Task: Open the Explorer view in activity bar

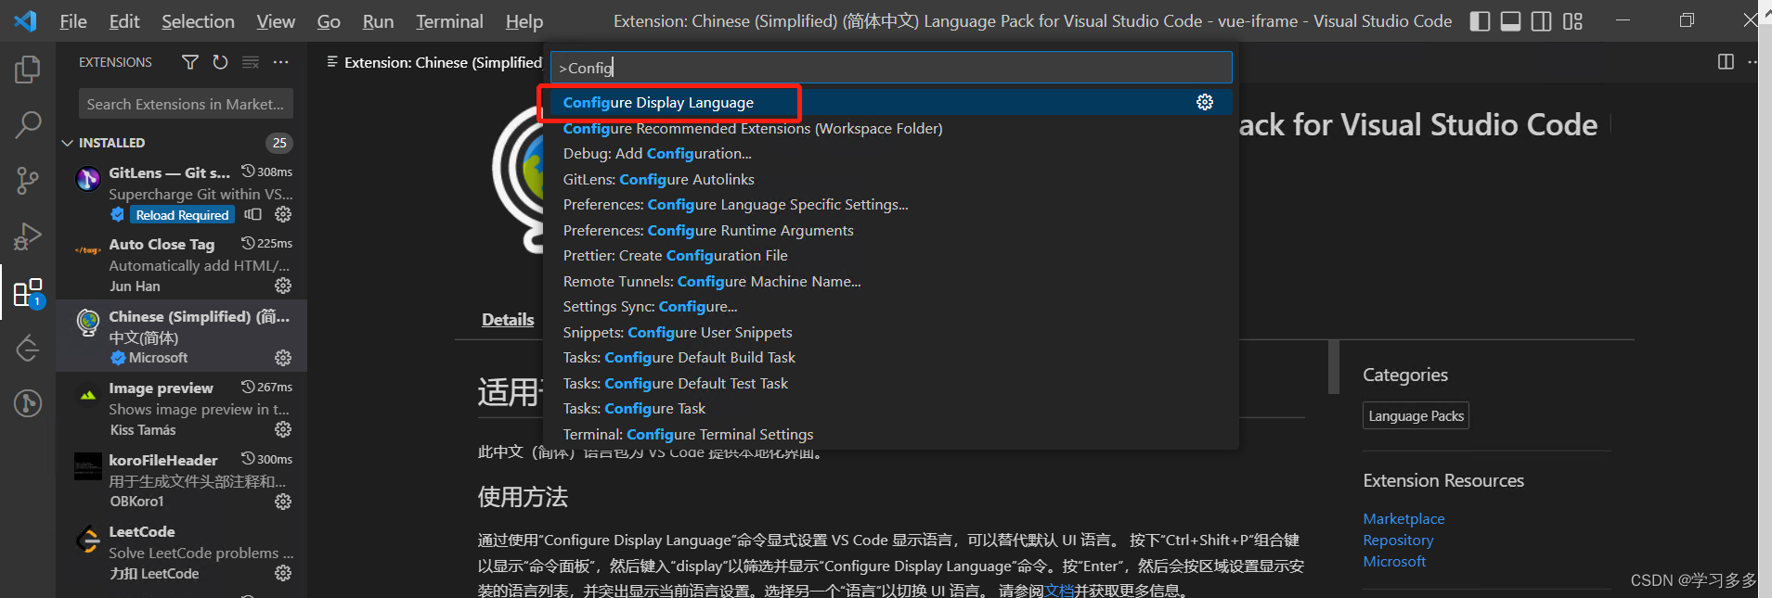Action: [x=28, y=70]
